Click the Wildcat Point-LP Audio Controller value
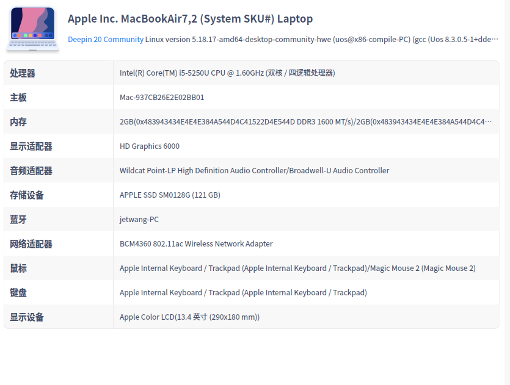 point(254,171)
